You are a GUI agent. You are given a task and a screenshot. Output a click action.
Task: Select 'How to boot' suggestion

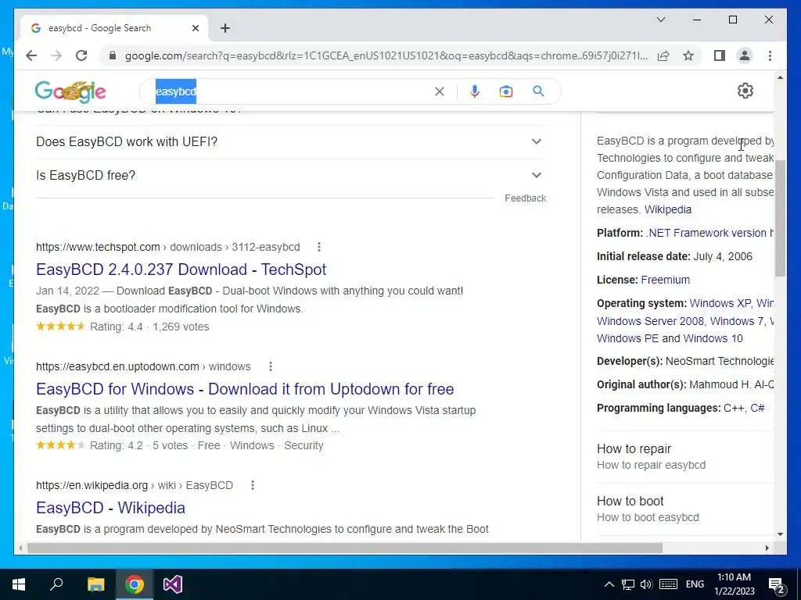pos(684,509)
